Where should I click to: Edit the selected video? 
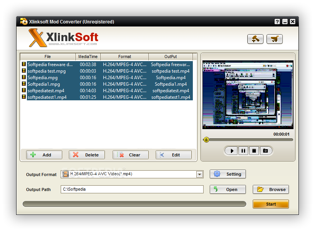(174, 155)
